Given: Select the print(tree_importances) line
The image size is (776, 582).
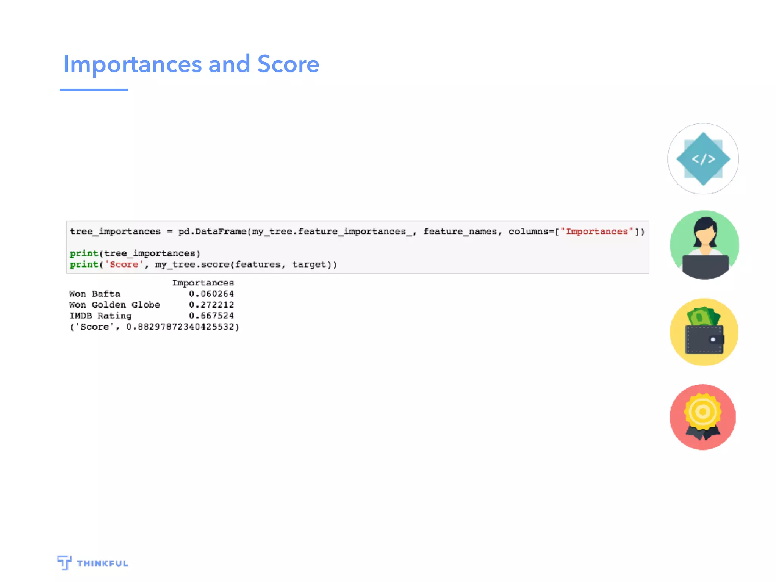Looking at the screenshot, I should (135, 253).
